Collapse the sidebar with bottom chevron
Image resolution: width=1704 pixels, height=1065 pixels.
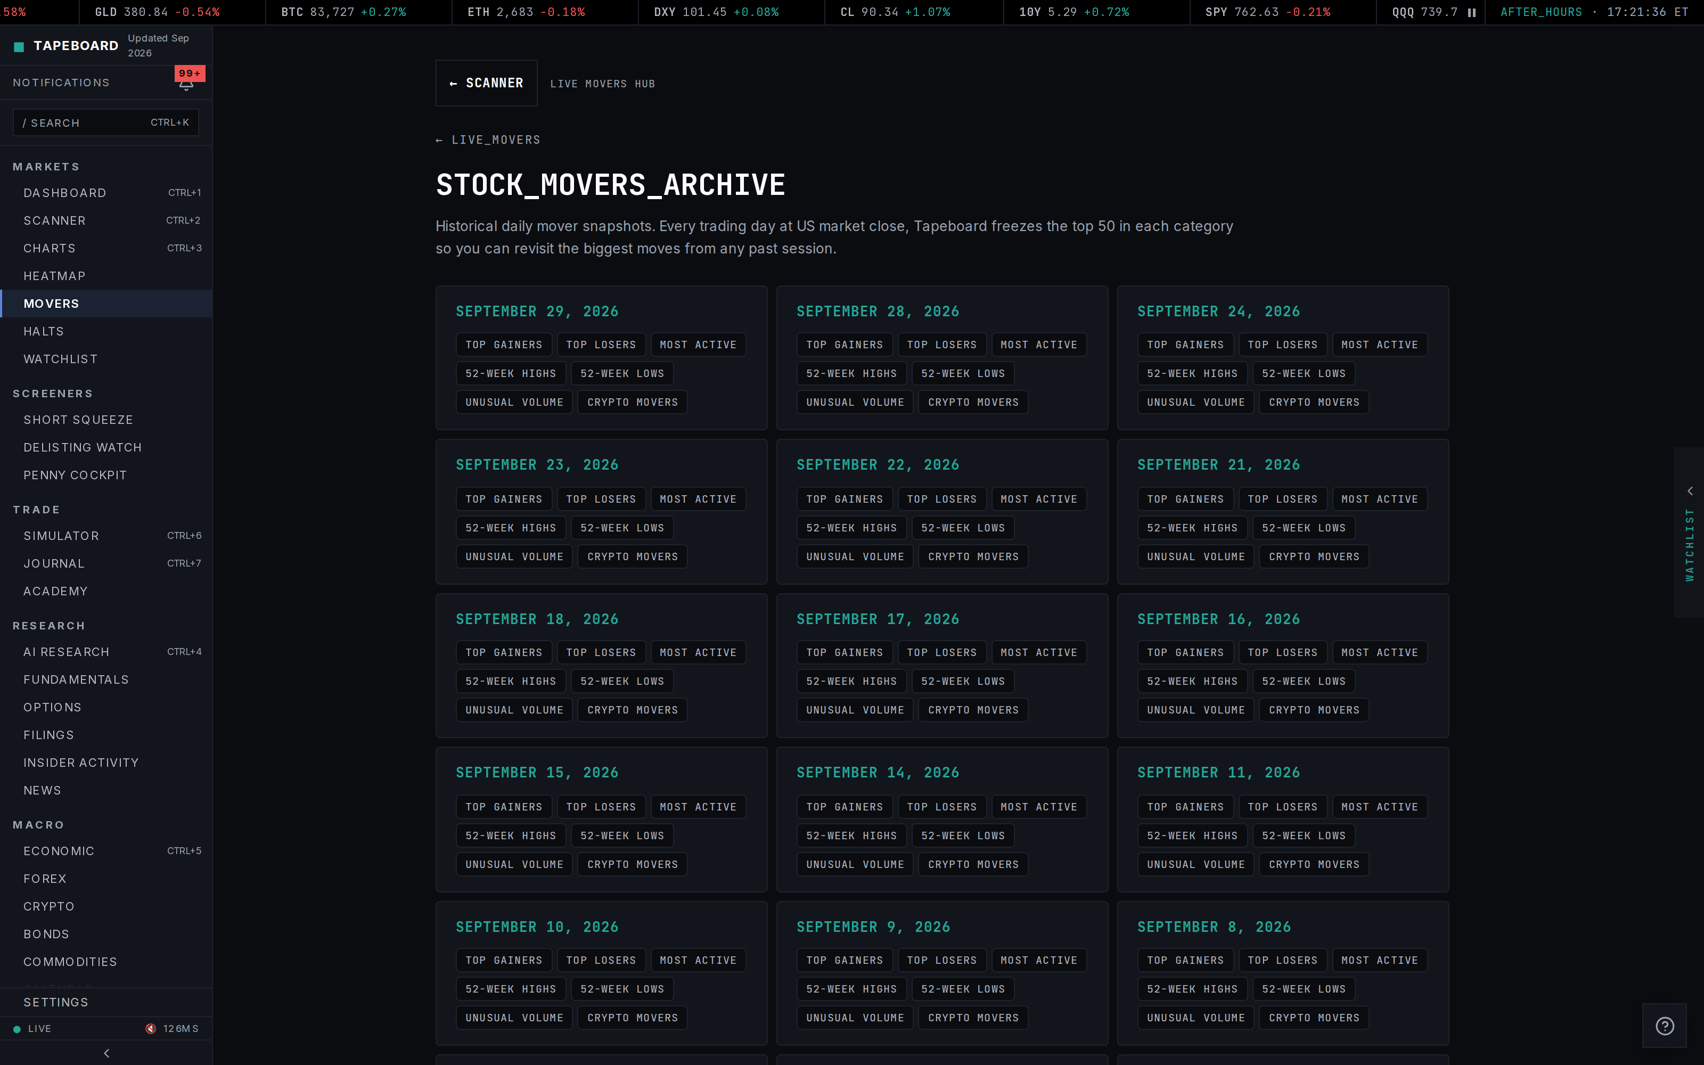click(106, 1053)
